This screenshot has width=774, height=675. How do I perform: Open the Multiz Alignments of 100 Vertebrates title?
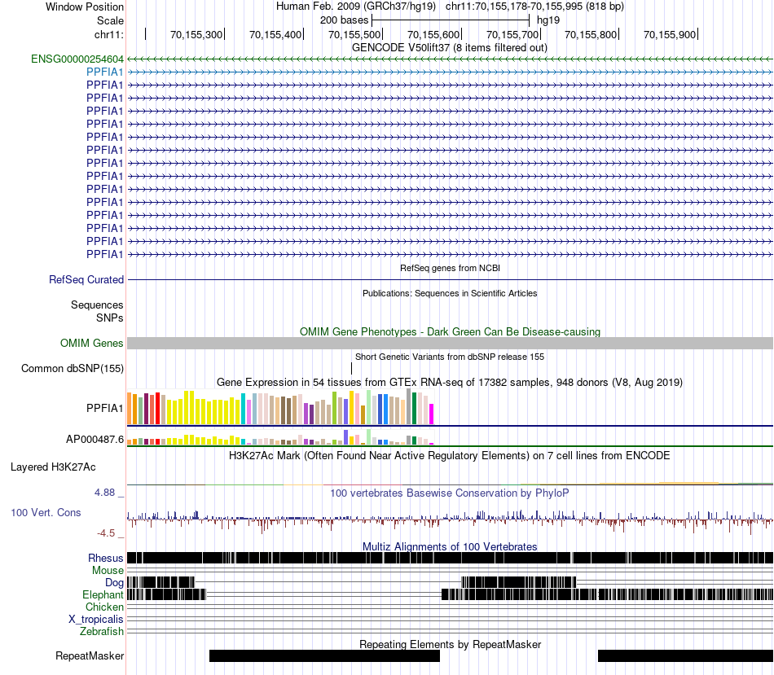(450, 546)
